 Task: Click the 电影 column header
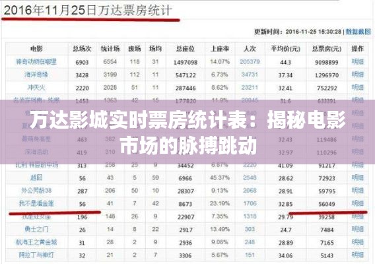click(x=36, y=49)
